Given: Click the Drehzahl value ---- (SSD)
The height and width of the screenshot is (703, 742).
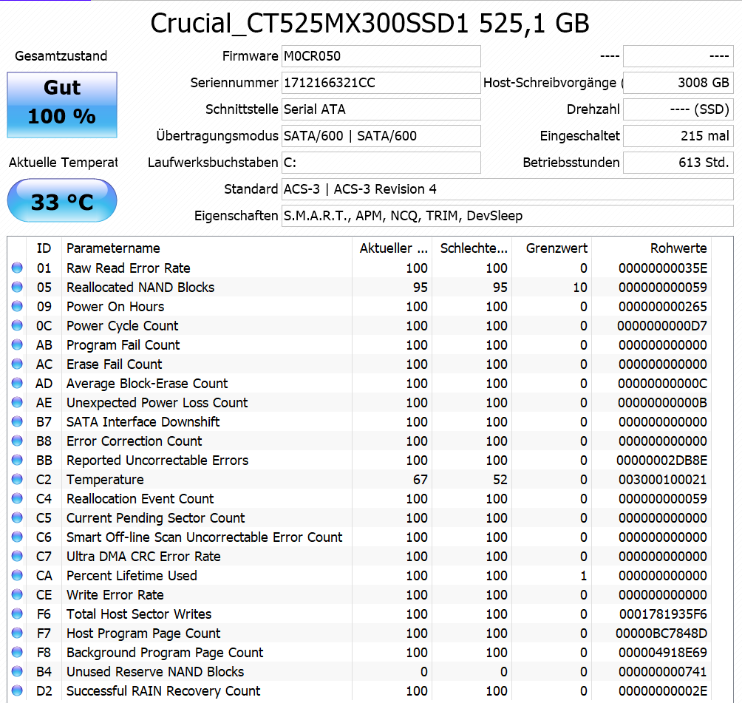Looking at the screenshot, I should tap(678, 109).
